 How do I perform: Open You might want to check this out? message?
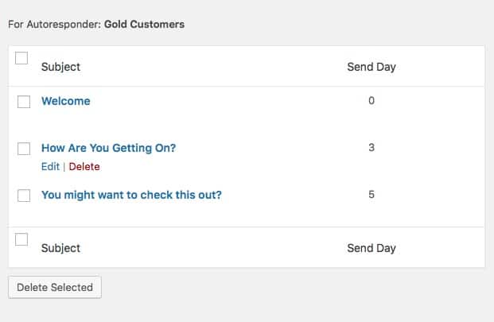(132, 195)
